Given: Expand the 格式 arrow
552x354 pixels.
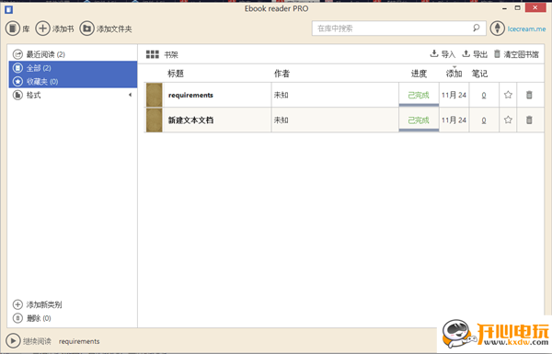Looking at the screenshot, I should coord(131,95).
